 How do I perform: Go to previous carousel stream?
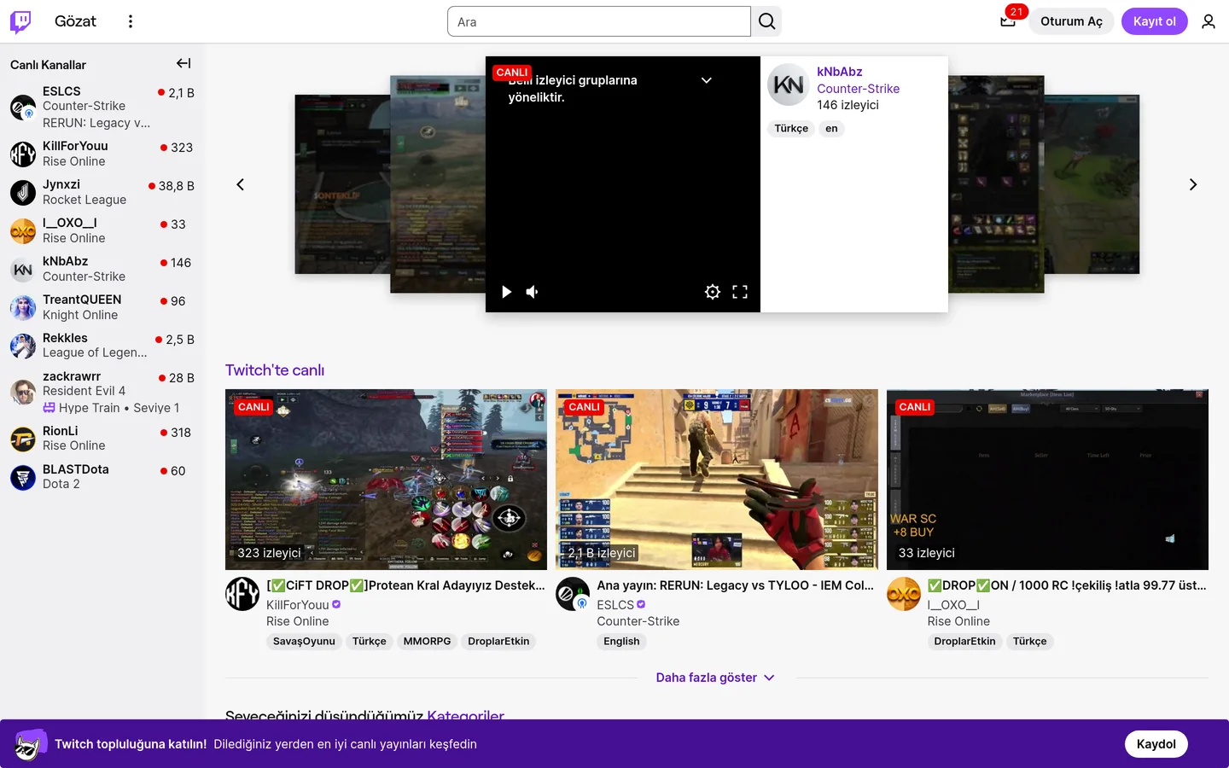pos(241,184)
